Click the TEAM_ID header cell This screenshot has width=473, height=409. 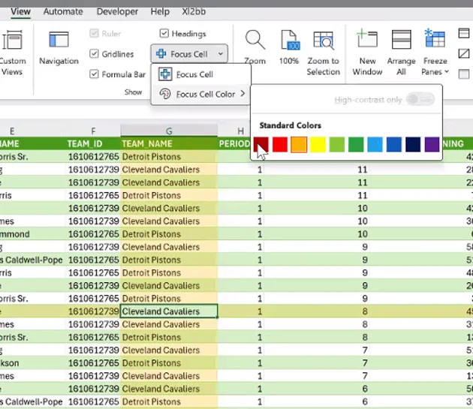pyautogui.click(x=93, y=143)
